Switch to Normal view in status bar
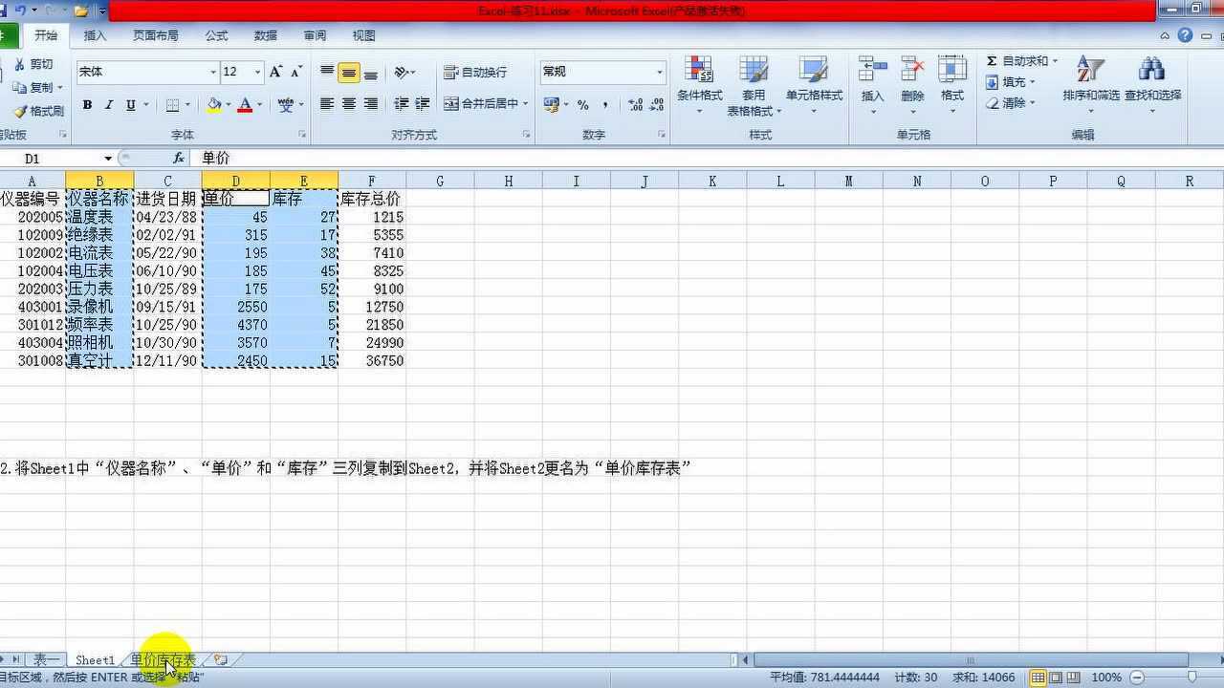The height and width of the screenshot is (688, 1224). point(1038,677)
